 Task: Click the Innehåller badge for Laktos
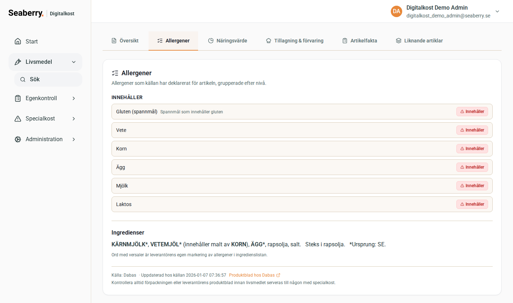coord(472,204)
